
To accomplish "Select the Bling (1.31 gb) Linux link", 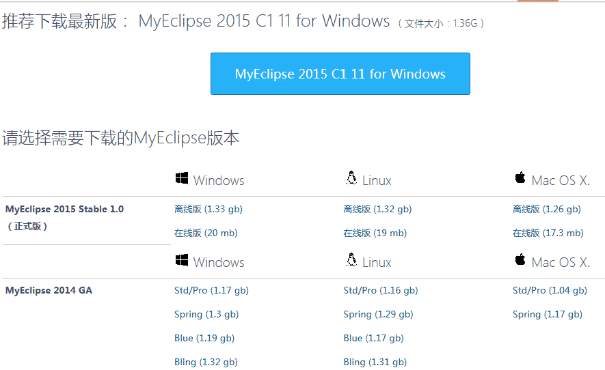I will pyautogui.click(x=375, y=362).
